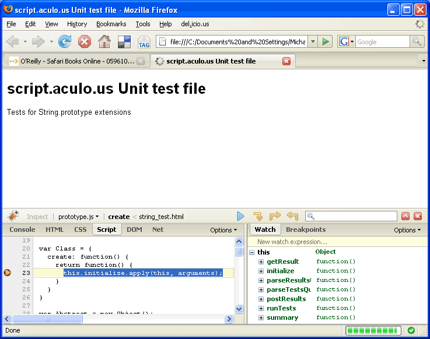Click string_test.html in the call stack
Screen dimensions: 430x339
[161, 217]
